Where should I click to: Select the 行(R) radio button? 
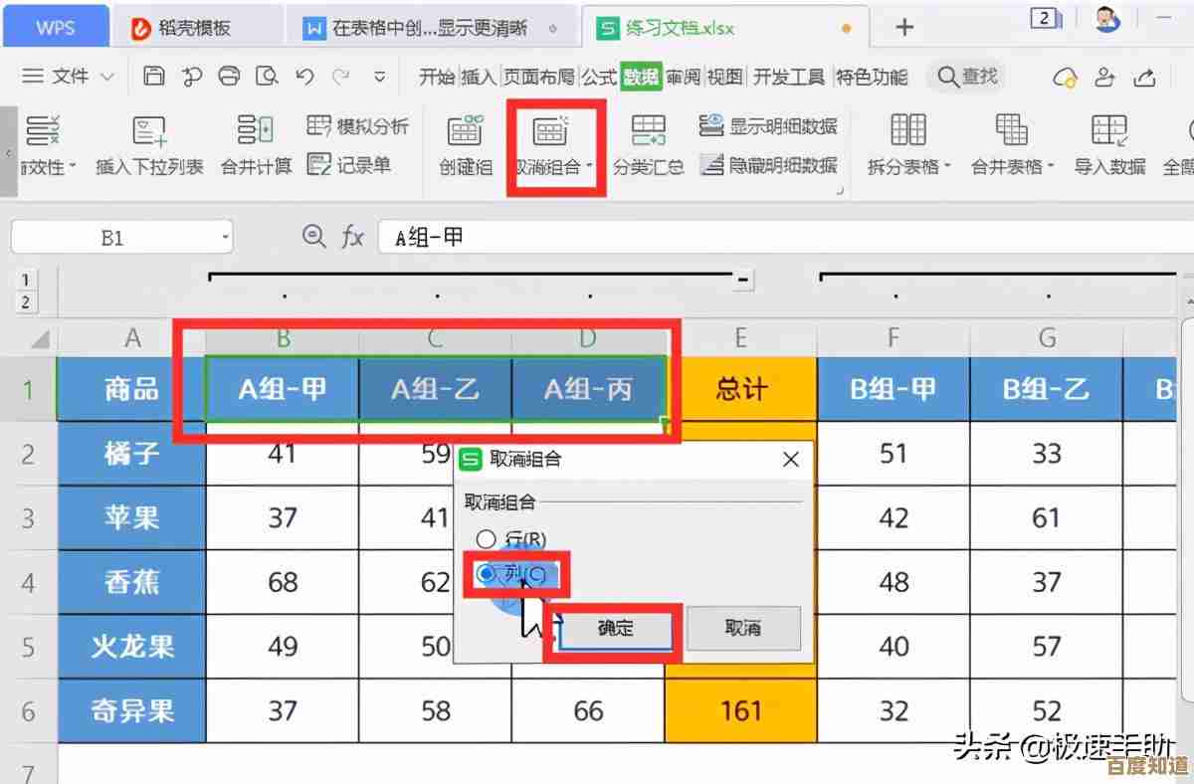486,540
